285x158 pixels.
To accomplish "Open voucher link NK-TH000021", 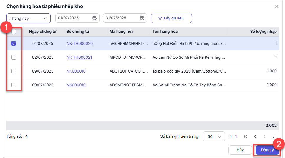I will pyautogui.click(x=79, y=57).
